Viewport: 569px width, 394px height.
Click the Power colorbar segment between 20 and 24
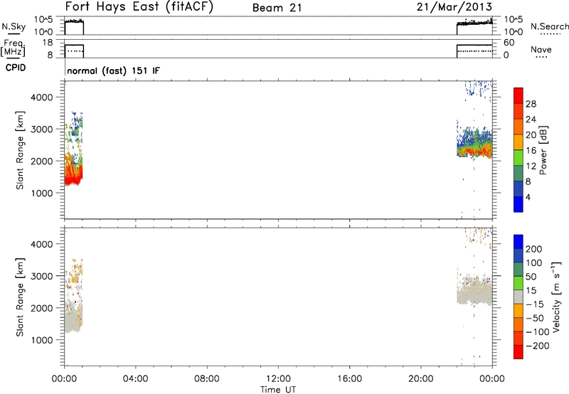(x=519, y=127)
